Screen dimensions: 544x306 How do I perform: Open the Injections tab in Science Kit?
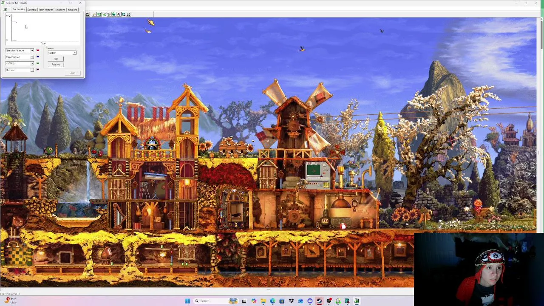pyautogui.click(x=72, y=10)
